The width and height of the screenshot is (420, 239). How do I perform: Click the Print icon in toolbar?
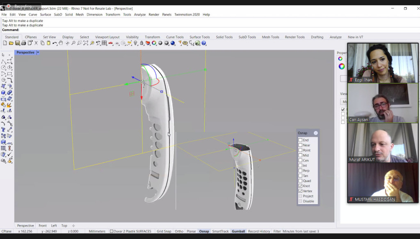24,43
